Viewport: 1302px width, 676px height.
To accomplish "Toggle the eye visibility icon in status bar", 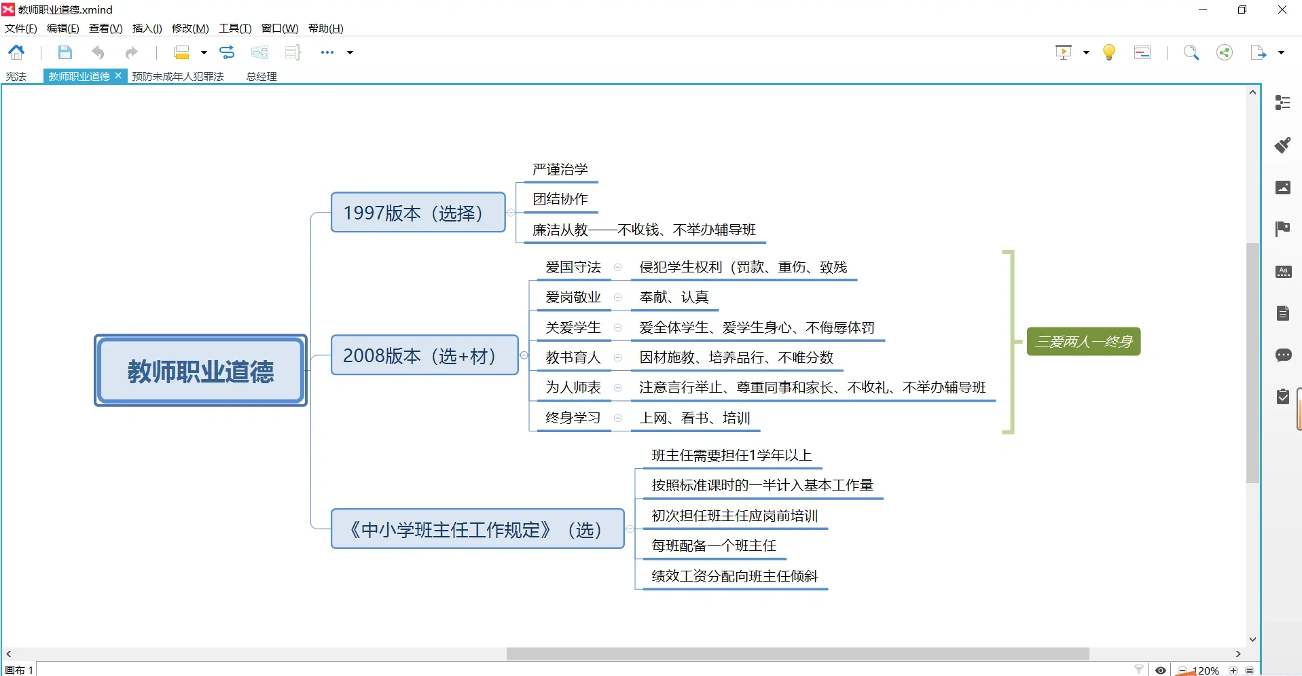I will [x=1161, y=671].
